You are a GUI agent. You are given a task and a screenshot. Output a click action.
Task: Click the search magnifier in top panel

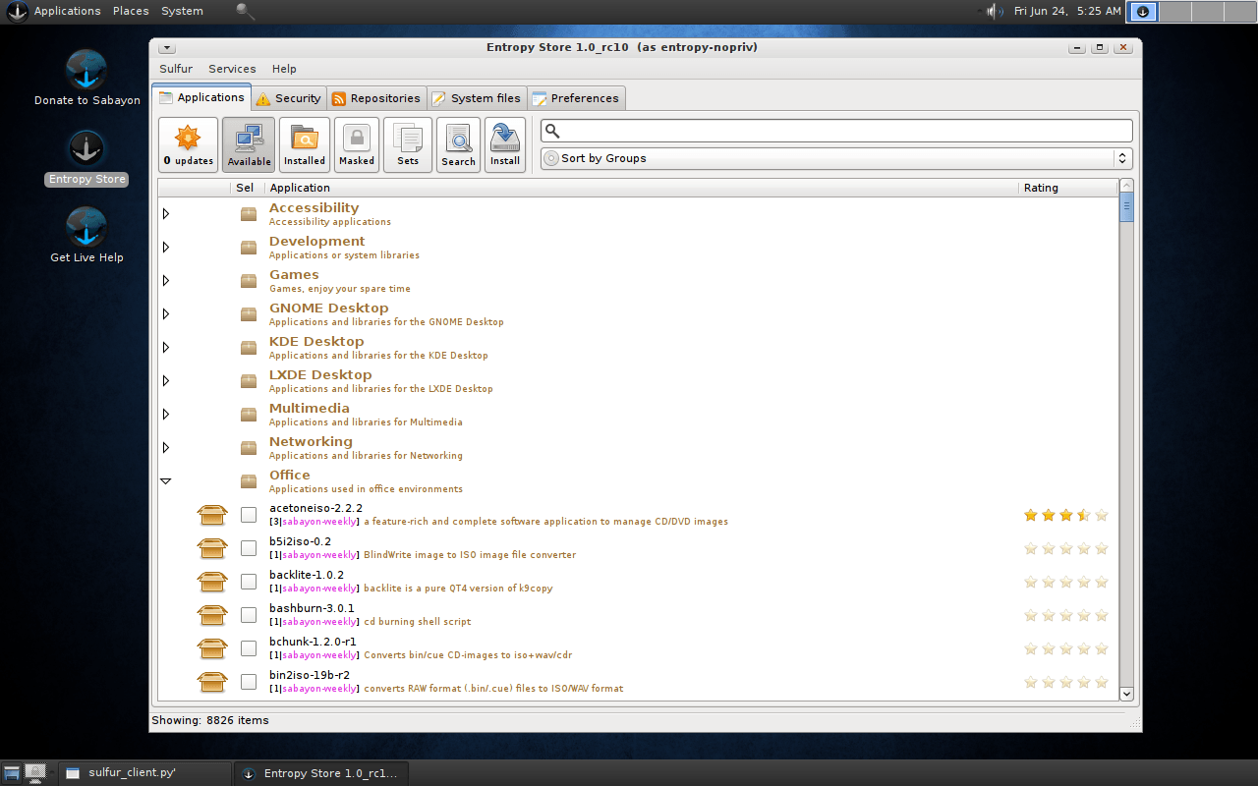click(x=246, y=11)
